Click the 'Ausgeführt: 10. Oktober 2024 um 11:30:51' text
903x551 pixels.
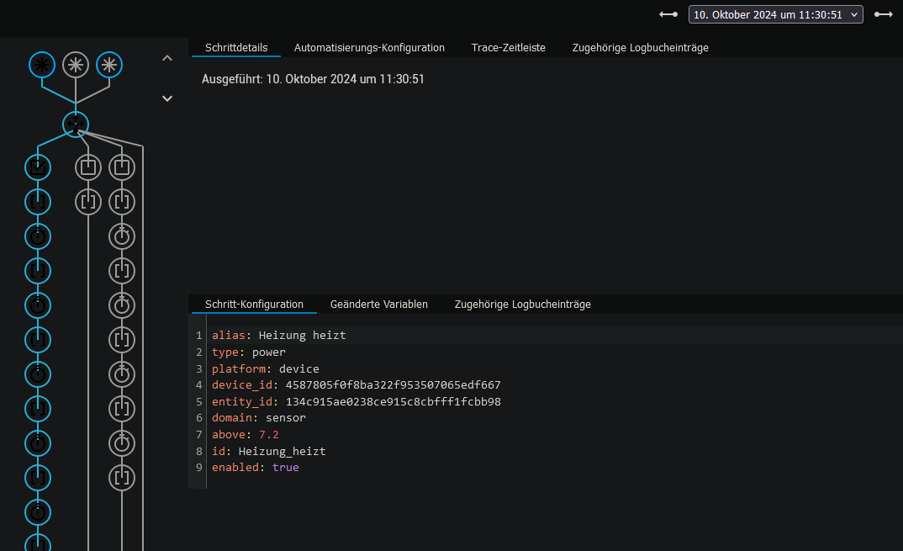pos(313,79)
